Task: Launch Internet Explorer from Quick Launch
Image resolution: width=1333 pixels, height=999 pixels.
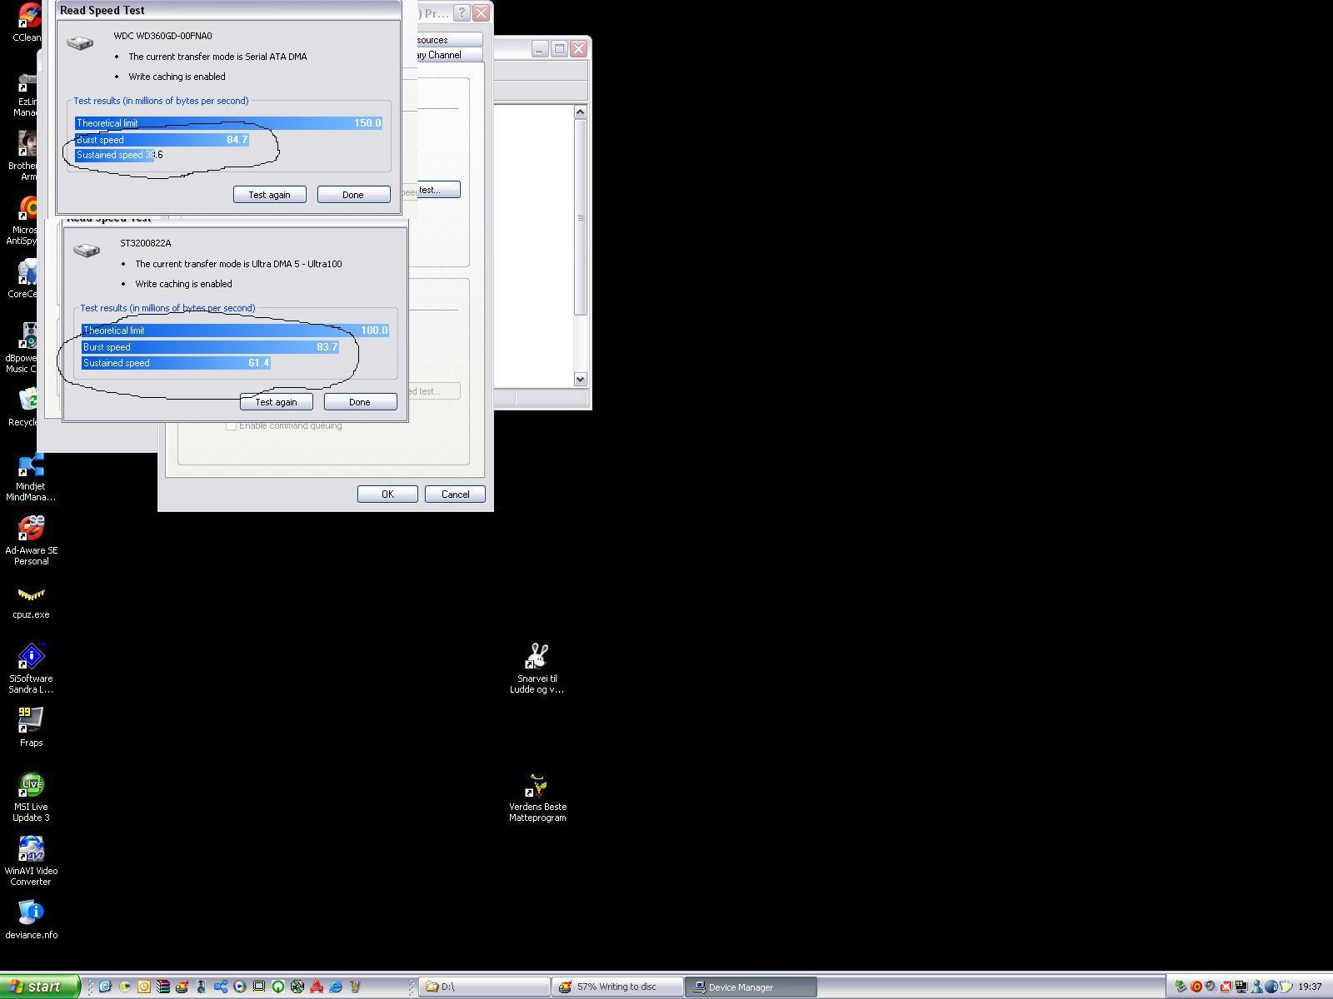Action: (336, 987)
